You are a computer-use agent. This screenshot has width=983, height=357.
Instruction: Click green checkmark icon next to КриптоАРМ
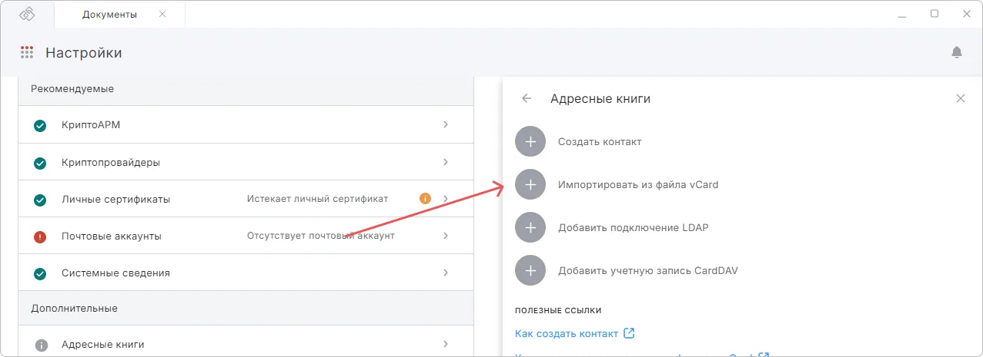click(40, 126)
